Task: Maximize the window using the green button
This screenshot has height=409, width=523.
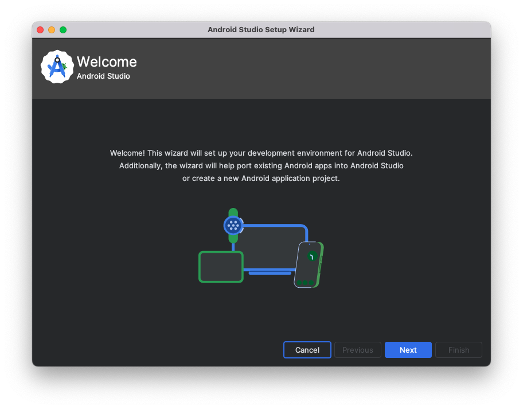Action: pos(63,30)
